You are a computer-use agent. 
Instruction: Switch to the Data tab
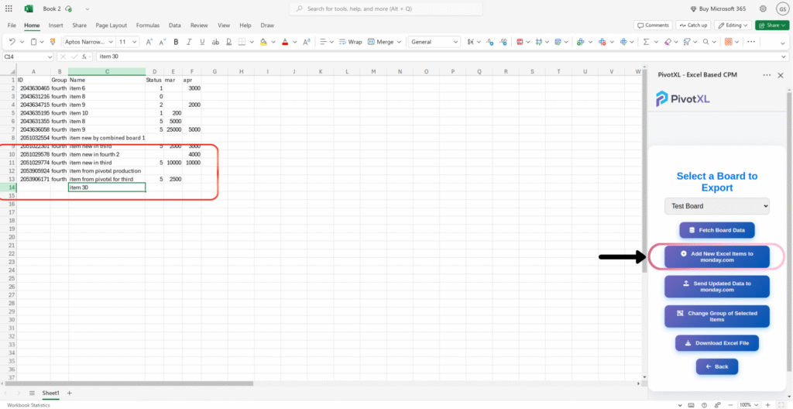[x=175, y=26]
